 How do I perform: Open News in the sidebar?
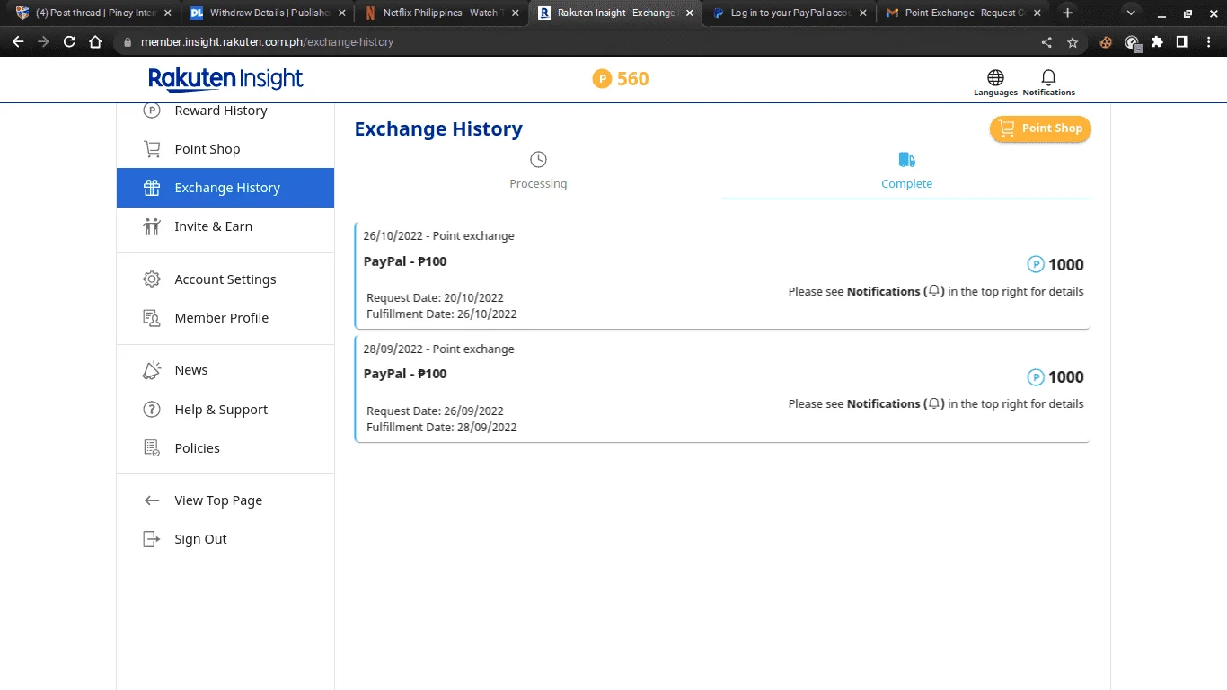click(x=225, y=370)
